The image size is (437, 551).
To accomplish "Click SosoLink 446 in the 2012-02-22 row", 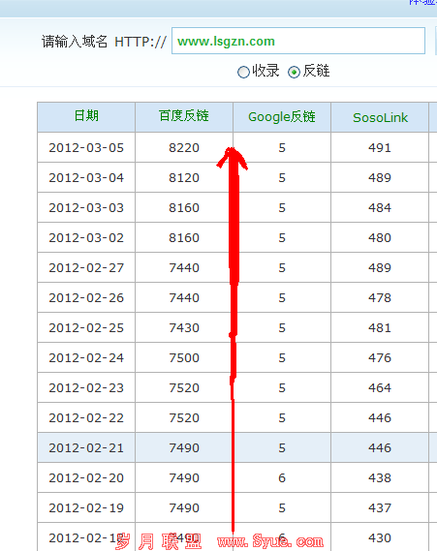I will tap(380, 417).
